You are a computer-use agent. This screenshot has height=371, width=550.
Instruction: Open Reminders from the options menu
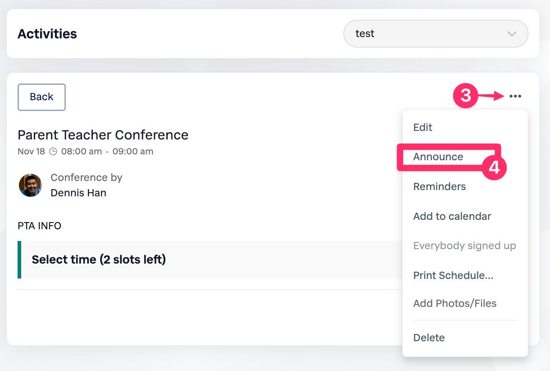[440, 186]
